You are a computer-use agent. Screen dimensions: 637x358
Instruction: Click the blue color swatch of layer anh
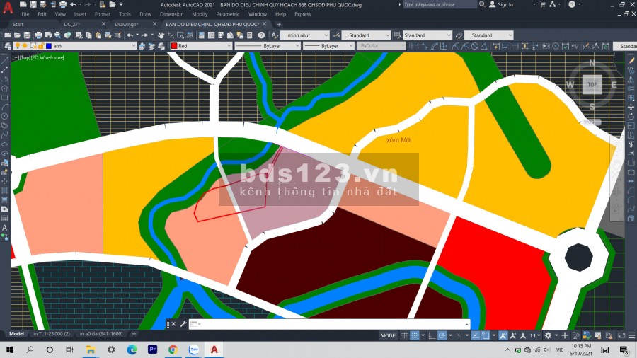point(49,46)
